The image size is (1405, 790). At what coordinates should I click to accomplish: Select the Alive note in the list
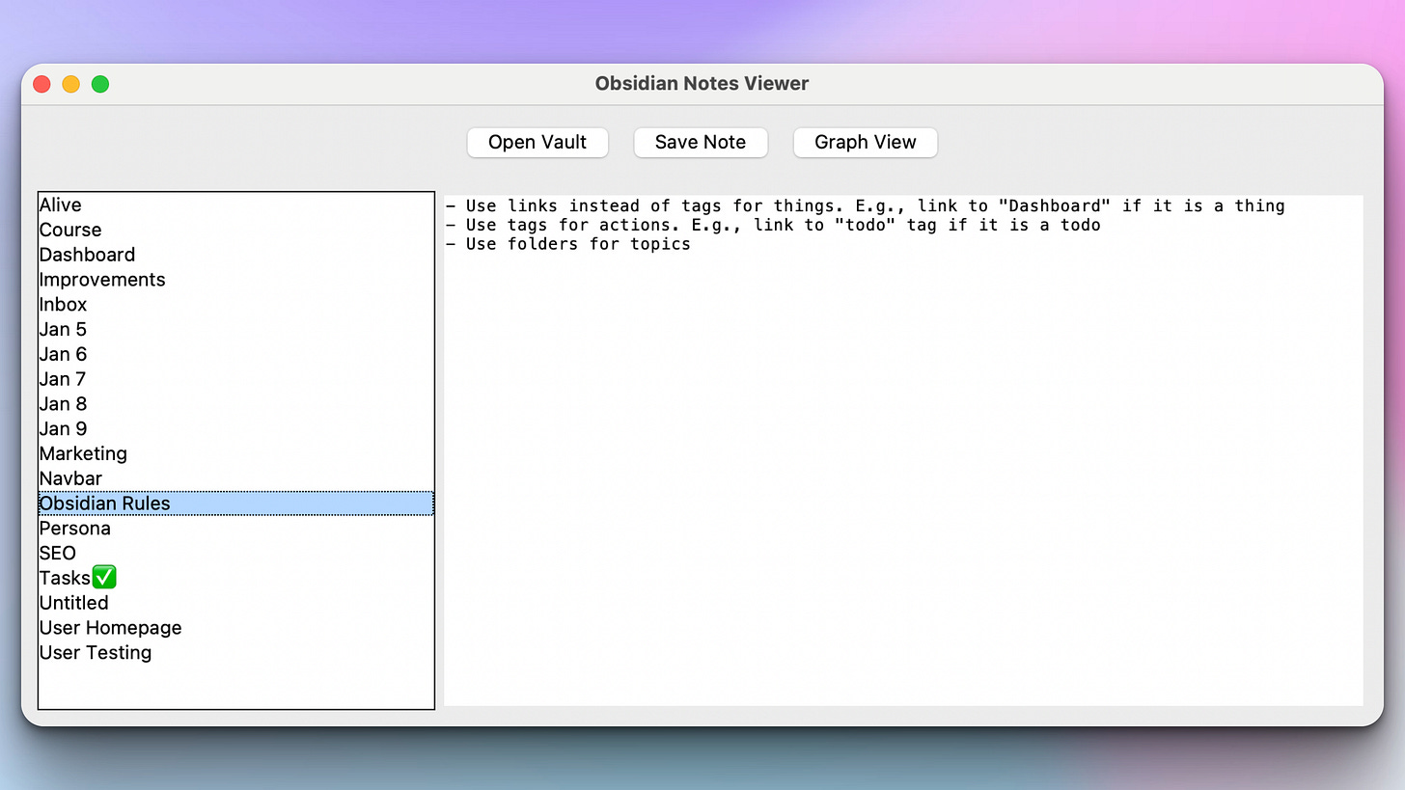pos(236,204)
